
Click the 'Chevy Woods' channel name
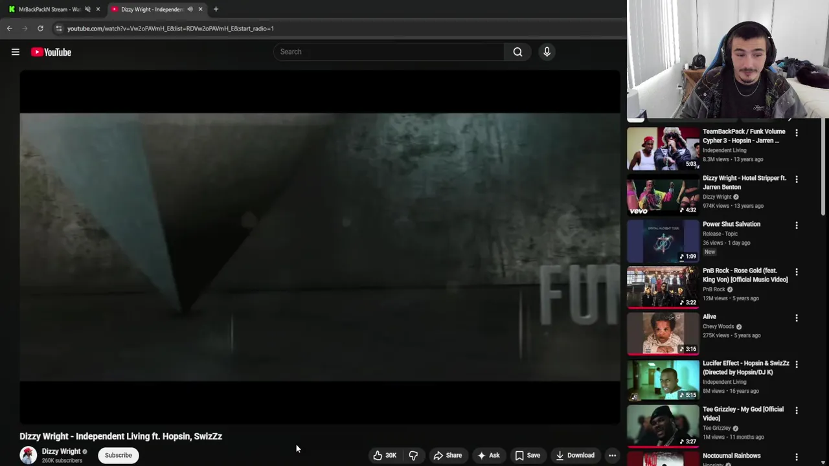718,326
